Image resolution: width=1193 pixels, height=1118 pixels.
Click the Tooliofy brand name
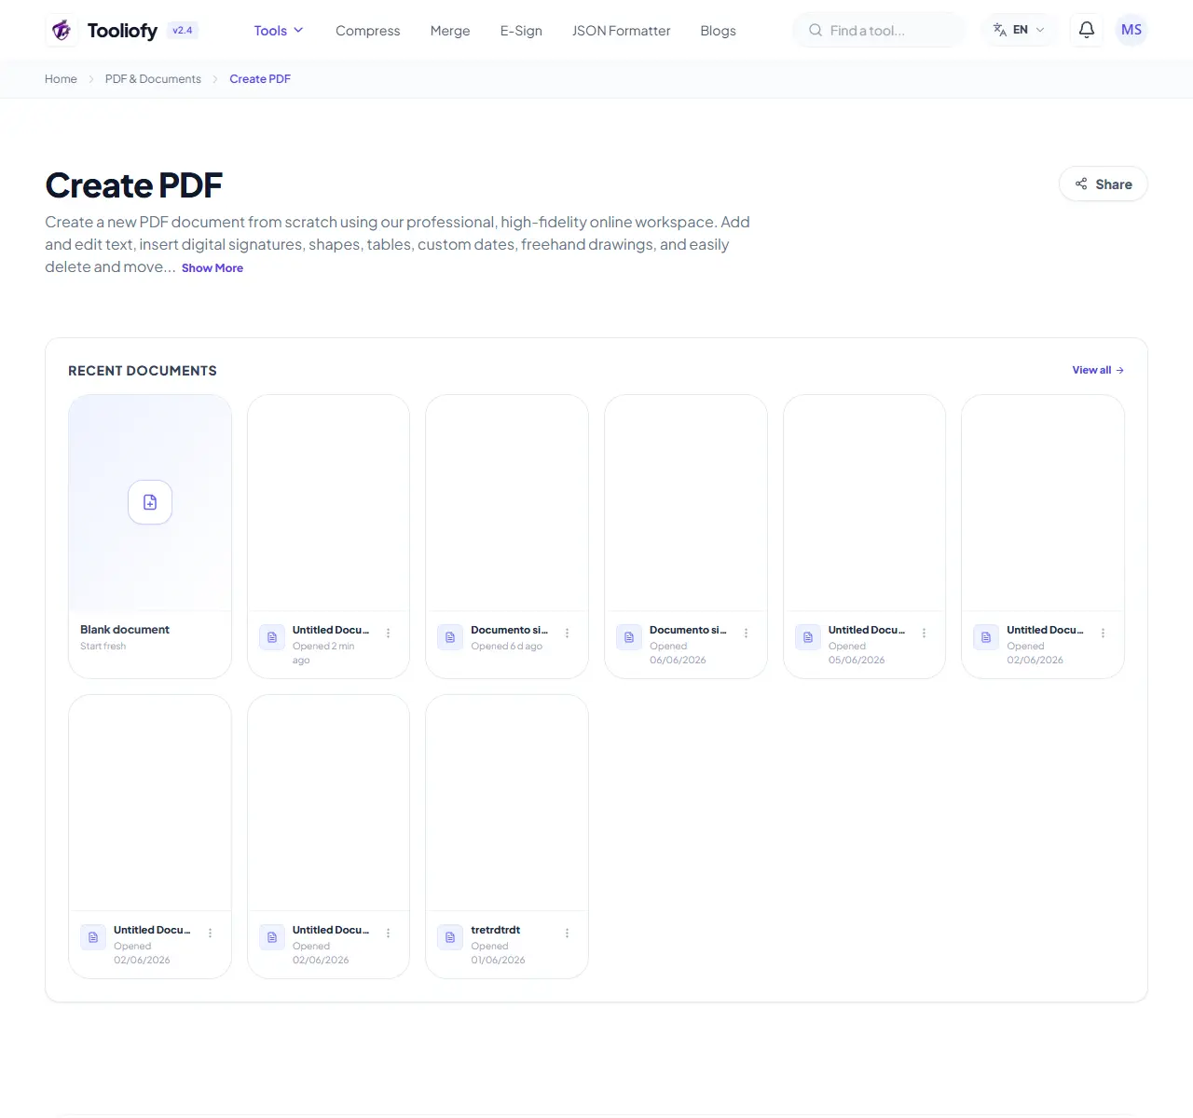tap(122, 31)
